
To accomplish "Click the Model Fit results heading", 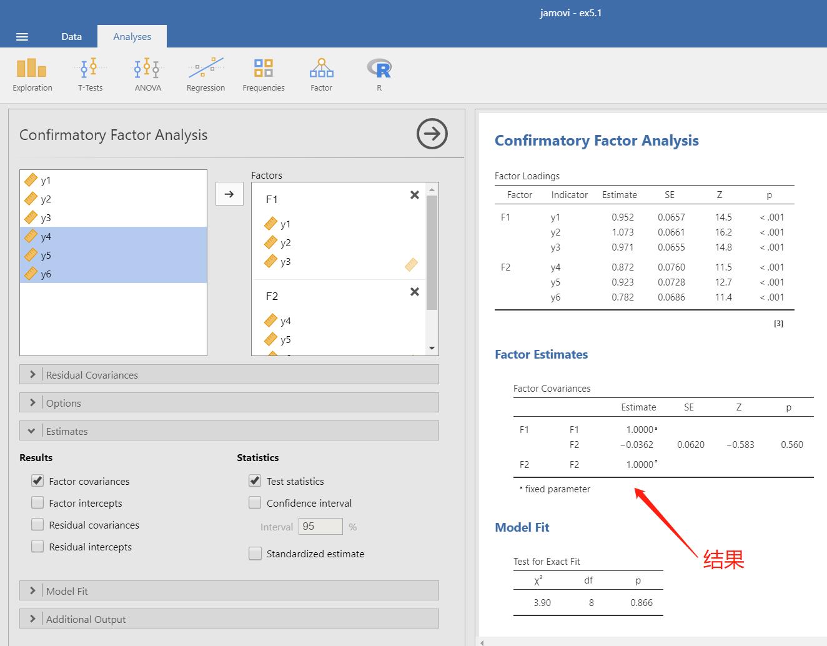I will (522, 527).
